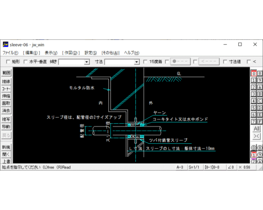Screen dimensions: 263x210
Task: Enable the 寸法値 checkbox
Action: (x=225, y=61)
